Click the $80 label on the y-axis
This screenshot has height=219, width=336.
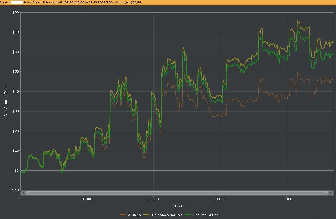click(x=16, y=12)
